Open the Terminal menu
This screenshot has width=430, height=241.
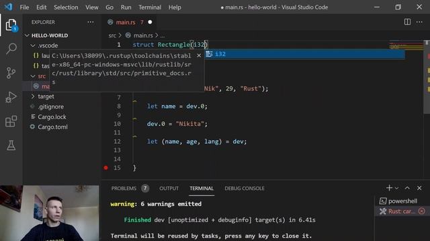coord(150,7)
